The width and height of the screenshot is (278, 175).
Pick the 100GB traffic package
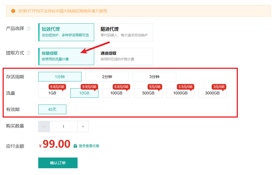point(116,93)
